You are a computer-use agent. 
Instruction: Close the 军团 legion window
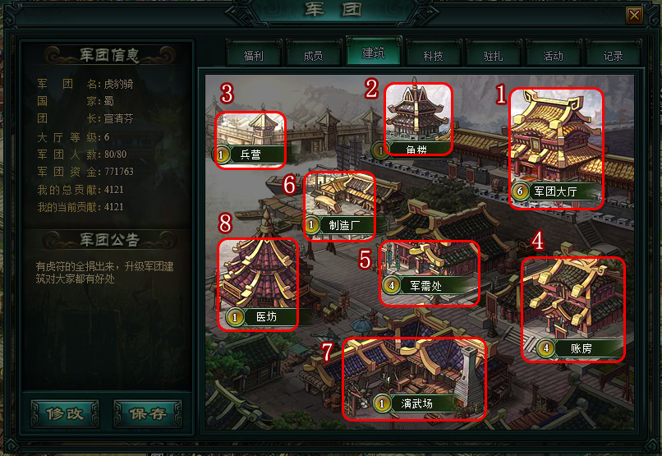(x=634, y=16)
